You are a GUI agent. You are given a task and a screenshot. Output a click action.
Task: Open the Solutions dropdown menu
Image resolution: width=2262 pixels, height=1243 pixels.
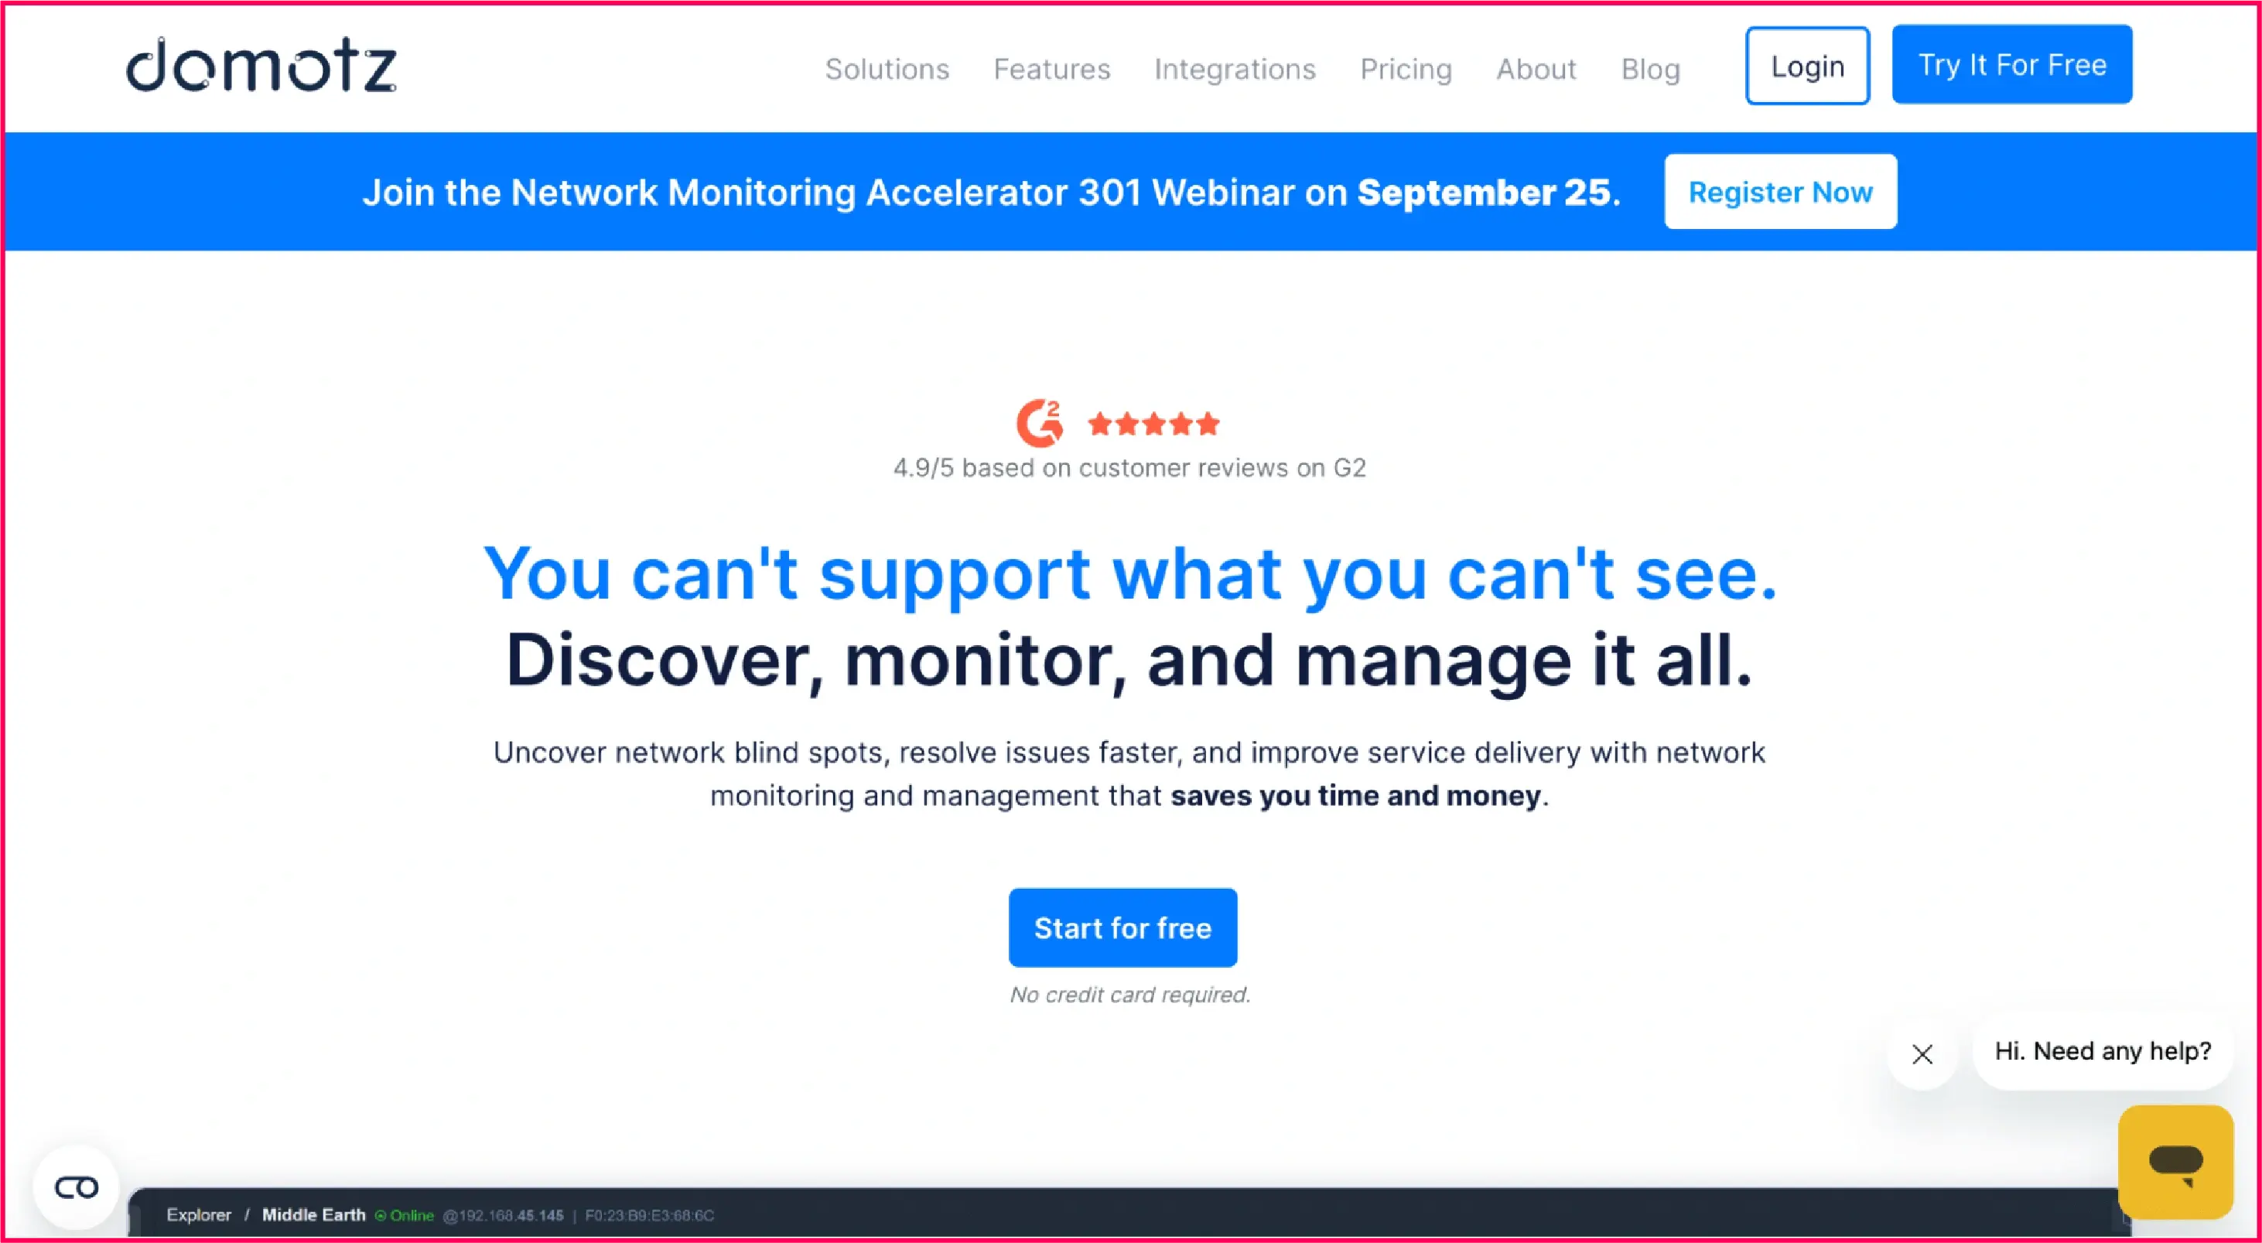coord(887,70)
